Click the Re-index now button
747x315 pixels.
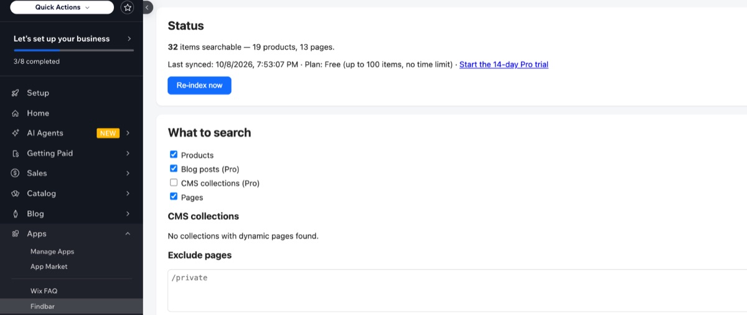coord(199,85)
